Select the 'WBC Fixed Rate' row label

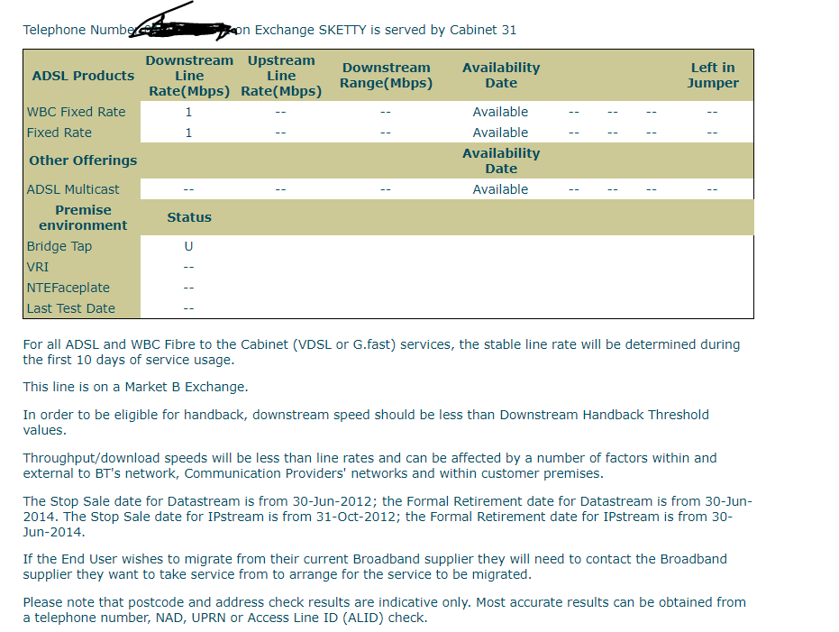coord(77,112)
